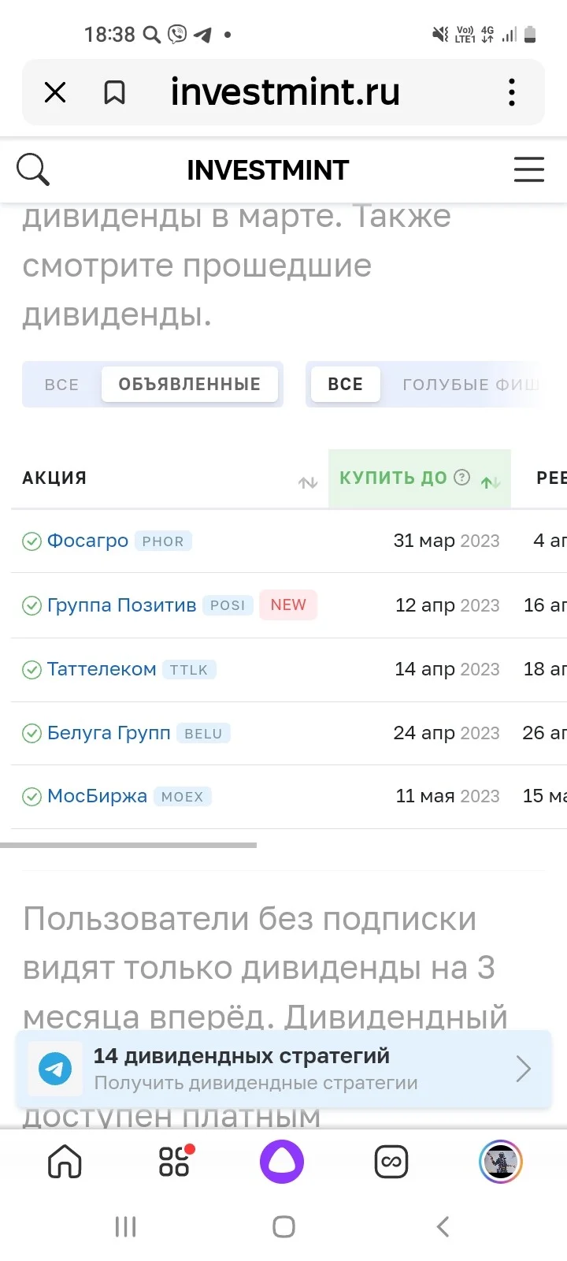This screenshot has width=567, height=1261.
Task: Open the site search magnifier icon
Action: click(x=33, y=169)
